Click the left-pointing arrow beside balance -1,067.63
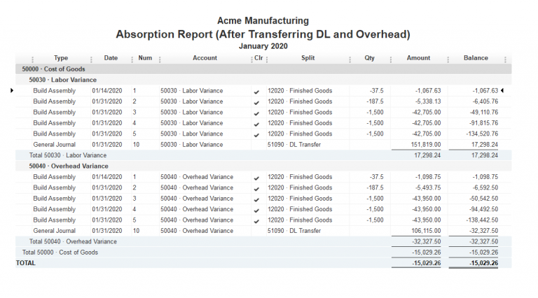 click(x=502, y=90)
